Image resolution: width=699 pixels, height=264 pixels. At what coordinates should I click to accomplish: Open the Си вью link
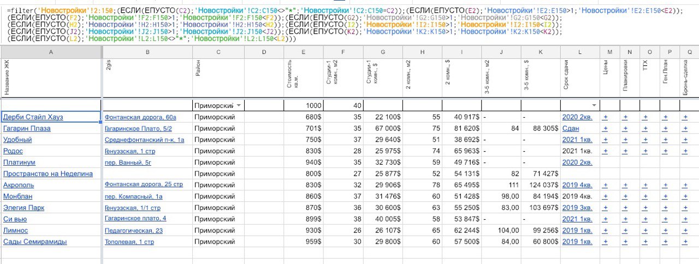(x=14, y=219)
